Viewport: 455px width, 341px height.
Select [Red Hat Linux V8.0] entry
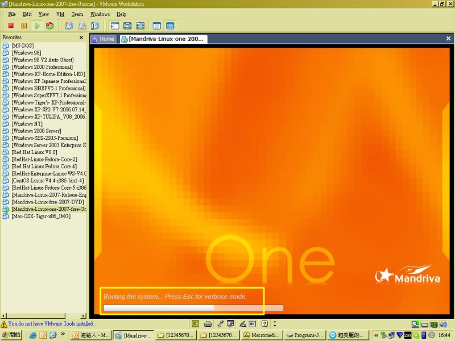34,152
